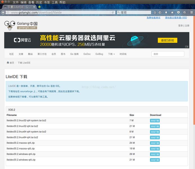Click the site info icon in the address bar
195x169 pixels.
pyautogui.click(x=8, y=12)
